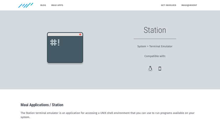Screen dimensions: 220x123
Task: Open the GET INVOLVED menu item
Action: [168, 5]
